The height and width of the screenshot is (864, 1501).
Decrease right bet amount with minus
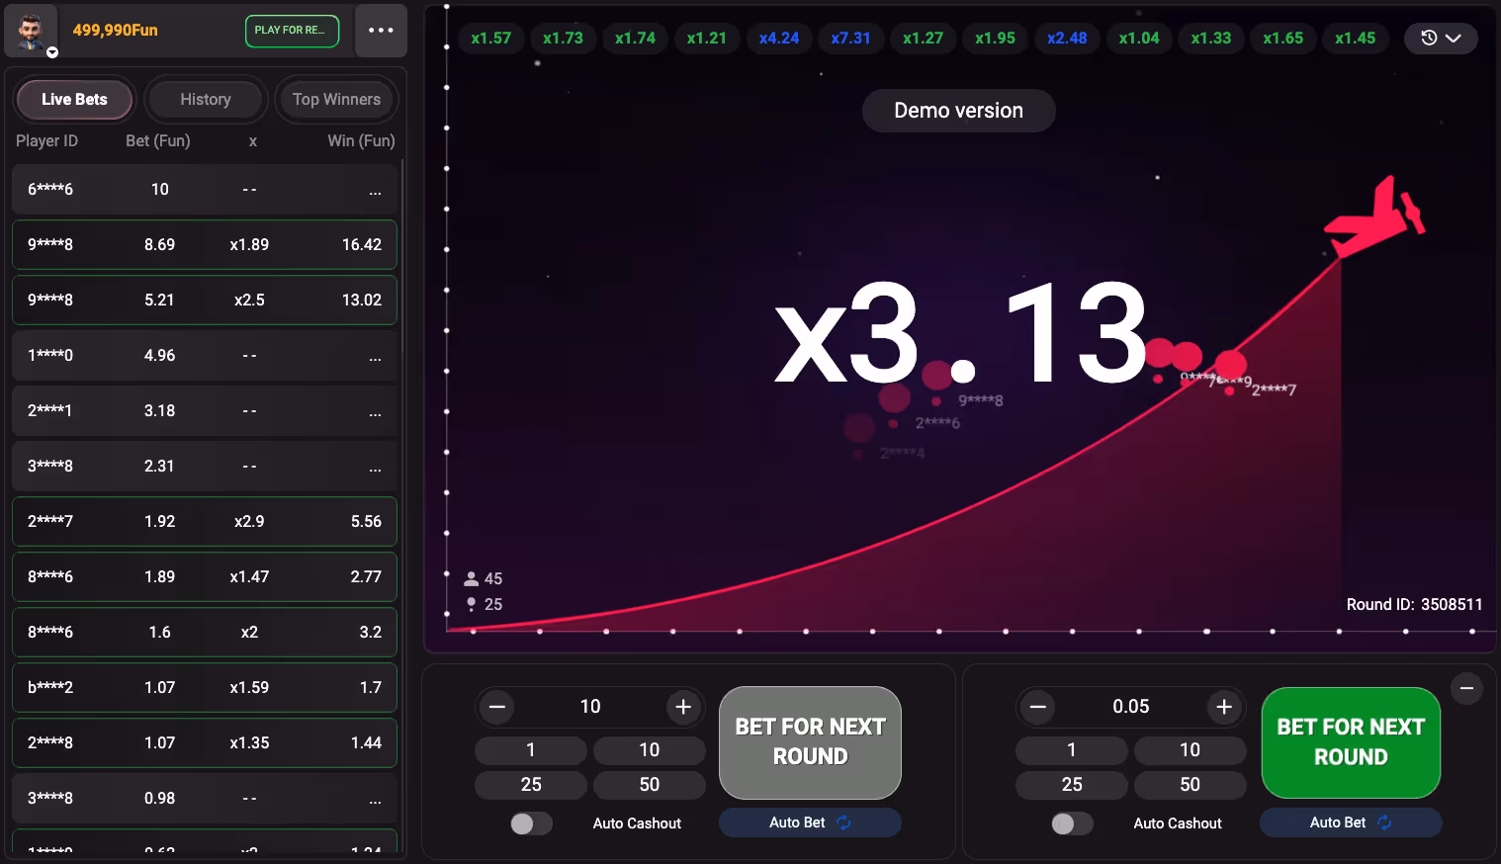[1038, 707]
